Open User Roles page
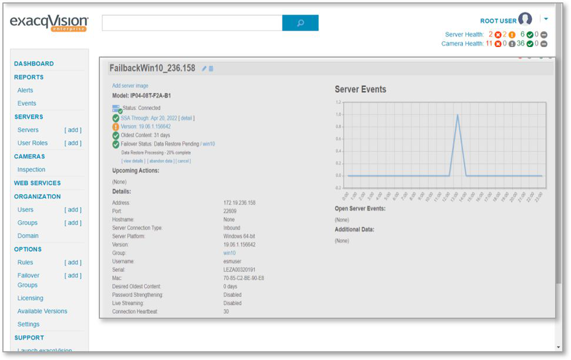Screen dimensions: 571x360 32,143
